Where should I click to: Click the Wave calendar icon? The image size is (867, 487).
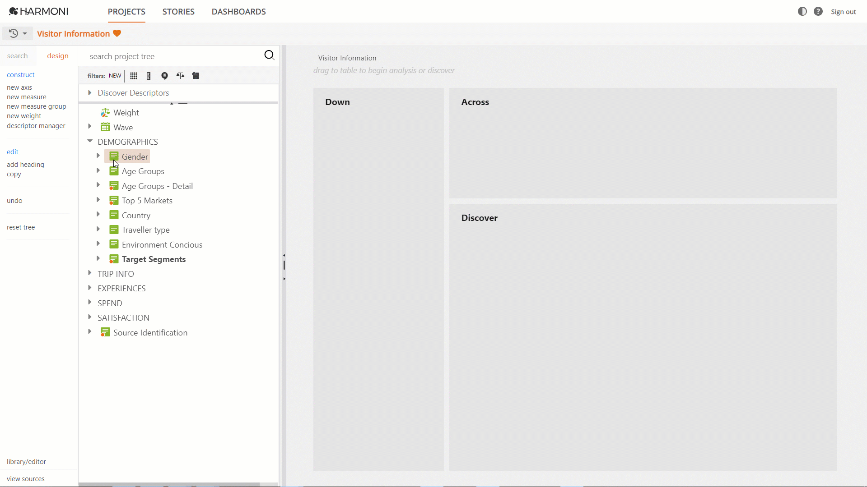[105, 127]
